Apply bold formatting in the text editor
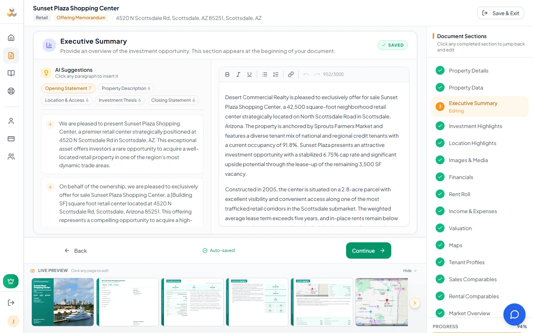 click(227, 74)
